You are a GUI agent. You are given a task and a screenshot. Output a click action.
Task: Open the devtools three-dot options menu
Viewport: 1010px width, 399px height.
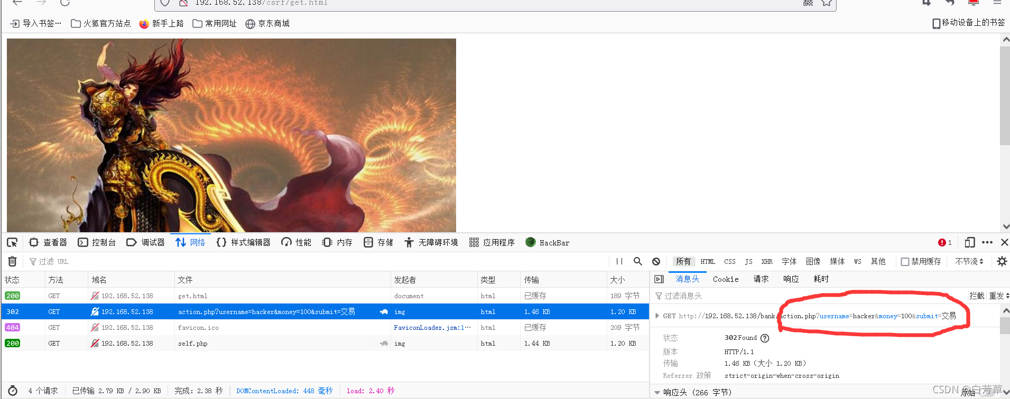click(x=987, y=242)
